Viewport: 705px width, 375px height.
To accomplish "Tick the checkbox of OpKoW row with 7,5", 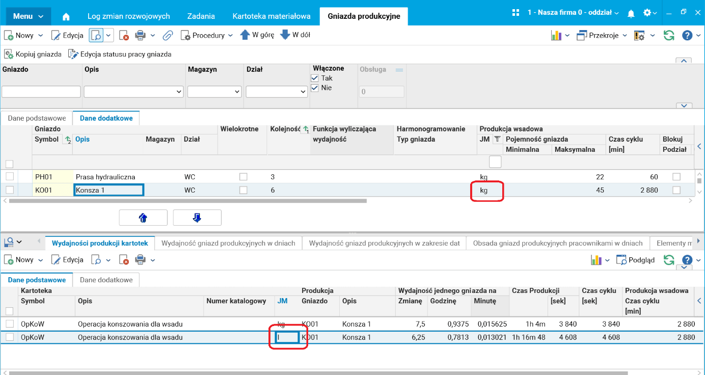I will 9,324.
